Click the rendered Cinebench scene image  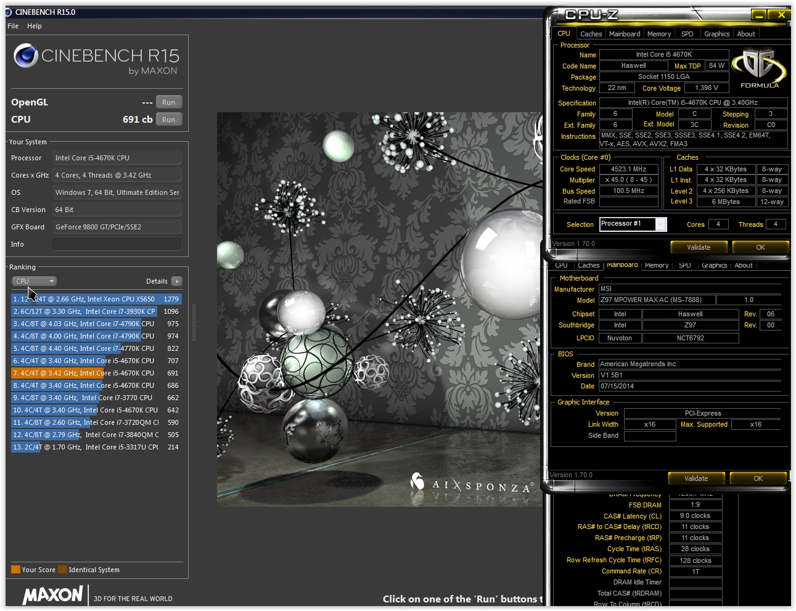click(379, 310)
